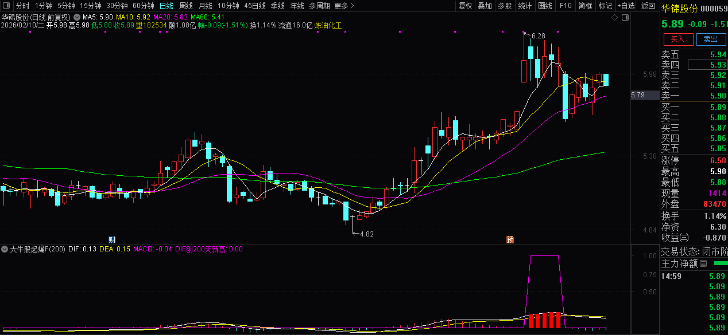Click the 华锦股份 stock name header
This screenshot has height=335, width=728.
click(680, 9)
